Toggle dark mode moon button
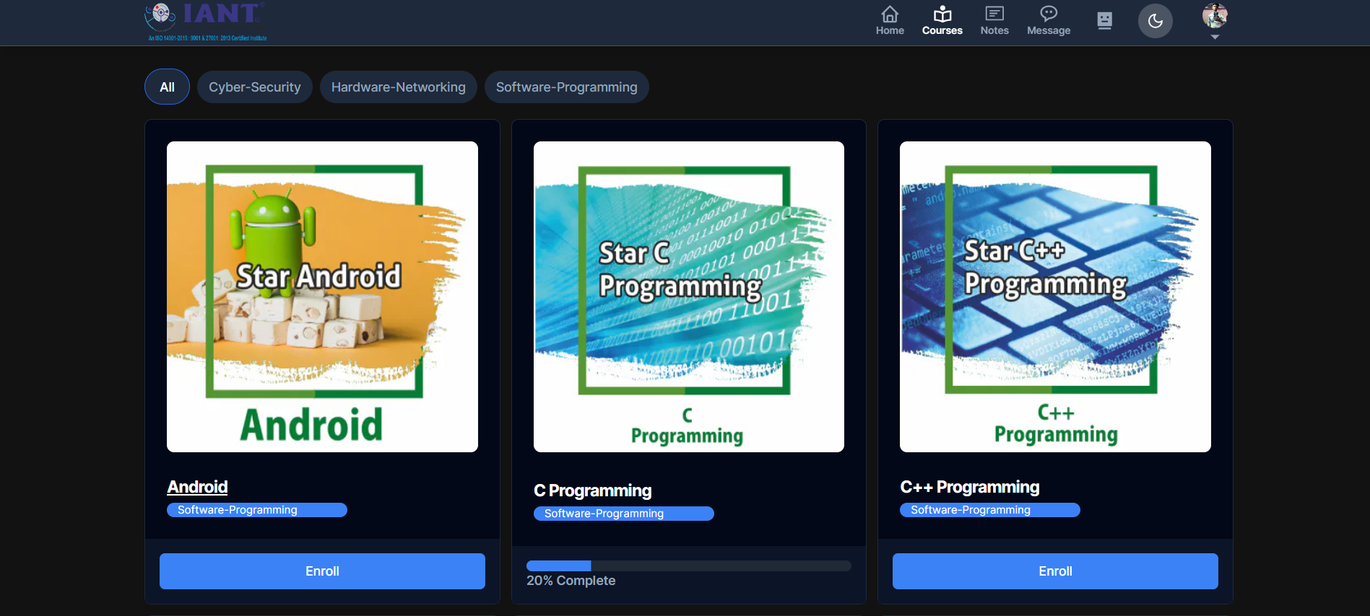 click(x=1155, y=21)
